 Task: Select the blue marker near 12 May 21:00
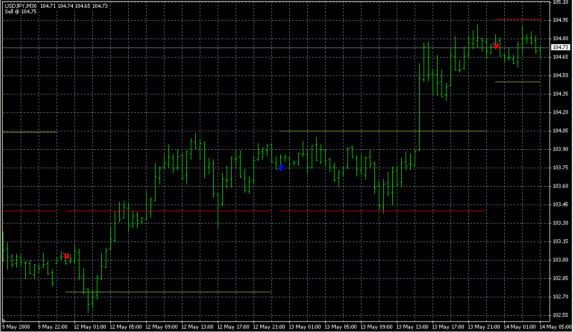point(281,167)
